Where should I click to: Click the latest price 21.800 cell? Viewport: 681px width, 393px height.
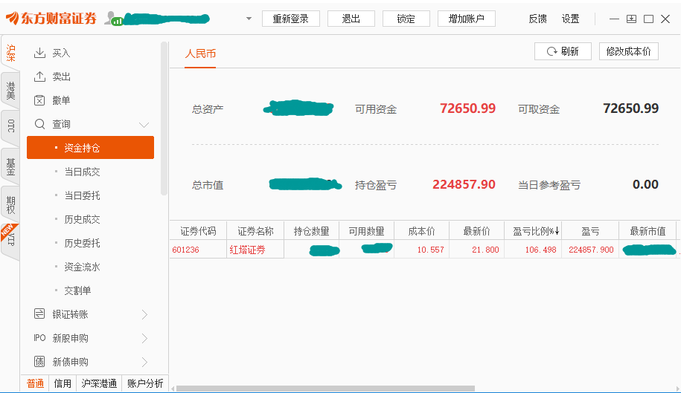(477, 250)
